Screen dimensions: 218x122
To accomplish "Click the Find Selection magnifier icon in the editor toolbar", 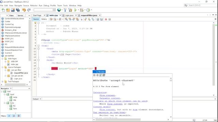I will point(66,19).
